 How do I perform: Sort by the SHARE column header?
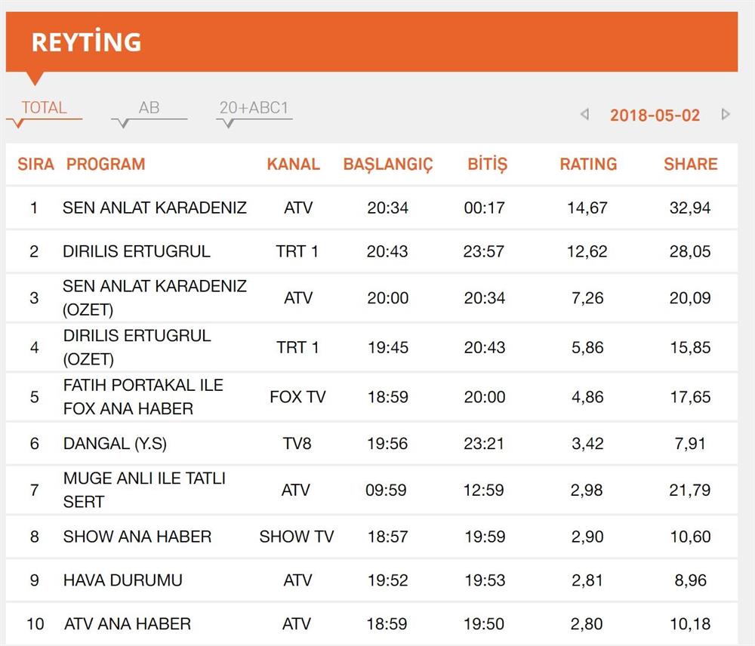click(690, 164)
